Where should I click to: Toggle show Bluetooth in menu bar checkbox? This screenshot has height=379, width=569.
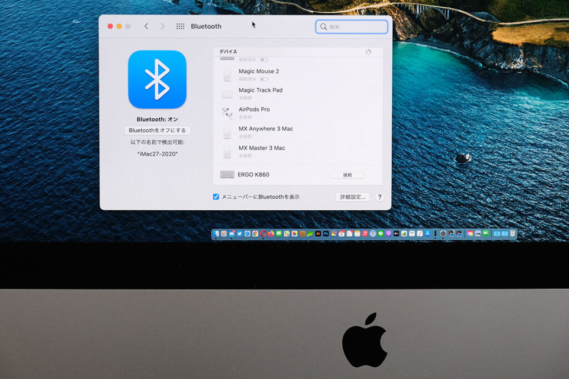coord(216,197)
